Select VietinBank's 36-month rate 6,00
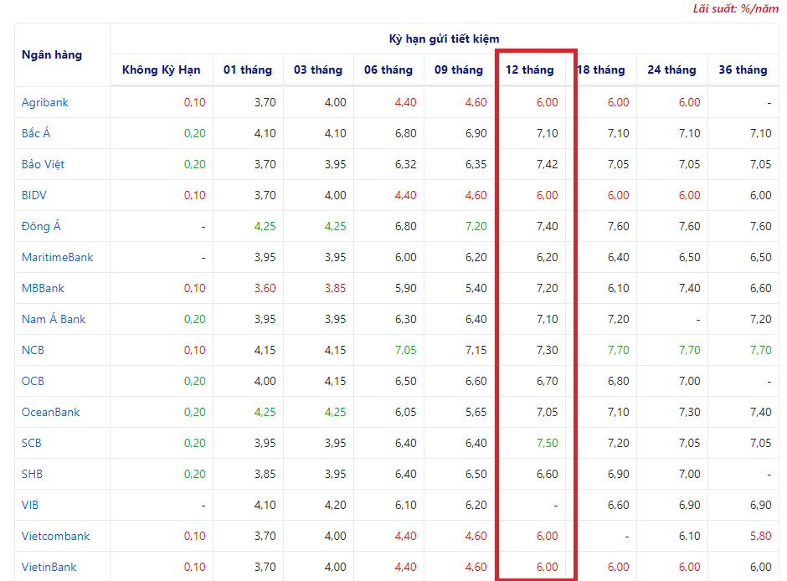Image resolution: width=787 pixels, height=581 pixels. [x=761, y=568]
